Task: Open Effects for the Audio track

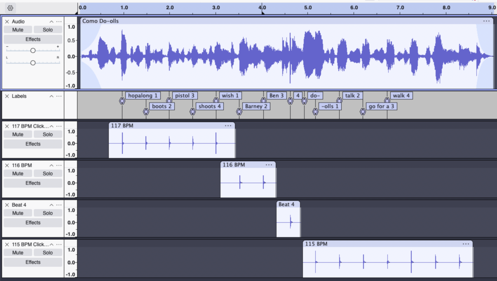Action: click(x=33, y=39)
